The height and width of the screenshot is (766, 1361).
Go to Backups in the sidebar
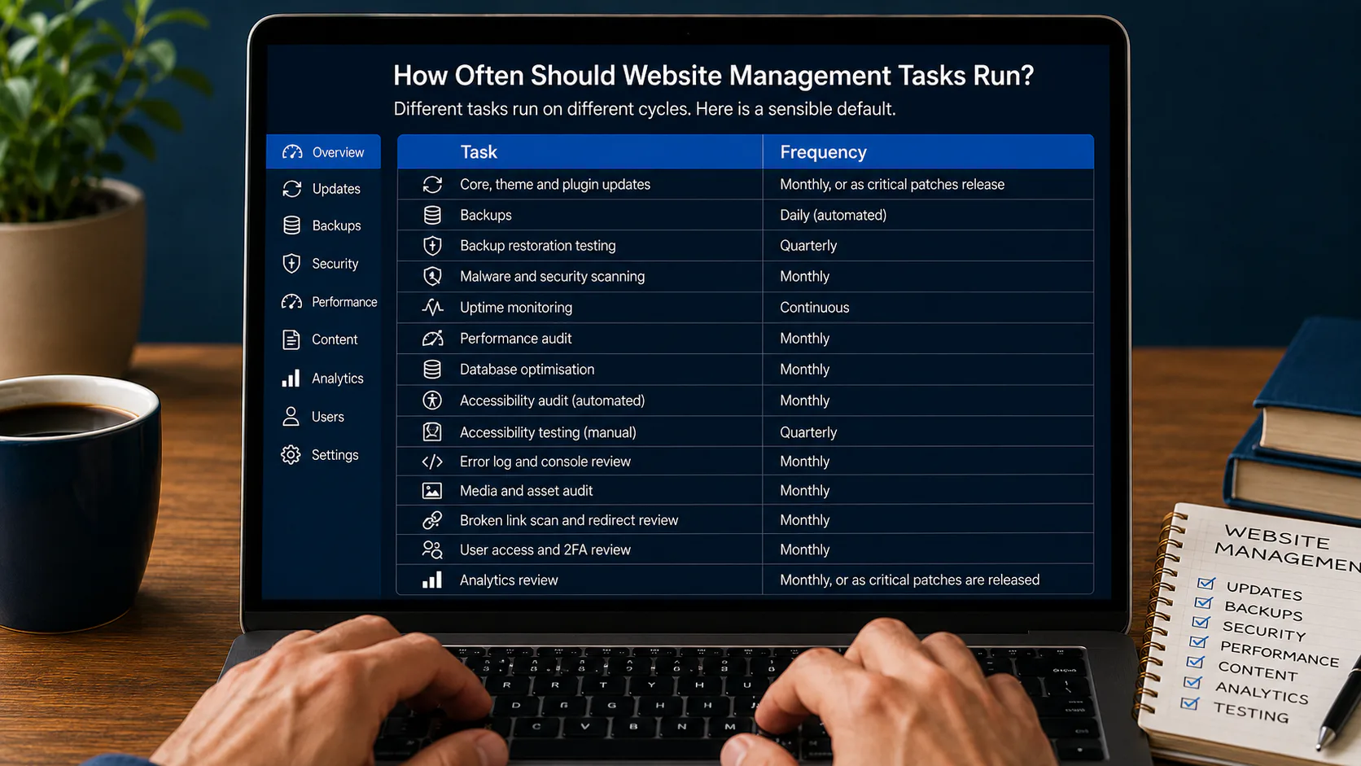tap(323, 225)
